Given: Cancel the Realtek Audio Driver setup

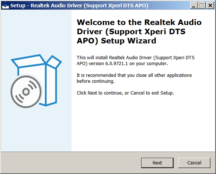Looking at the screenshot, I should tap(194, 163).
